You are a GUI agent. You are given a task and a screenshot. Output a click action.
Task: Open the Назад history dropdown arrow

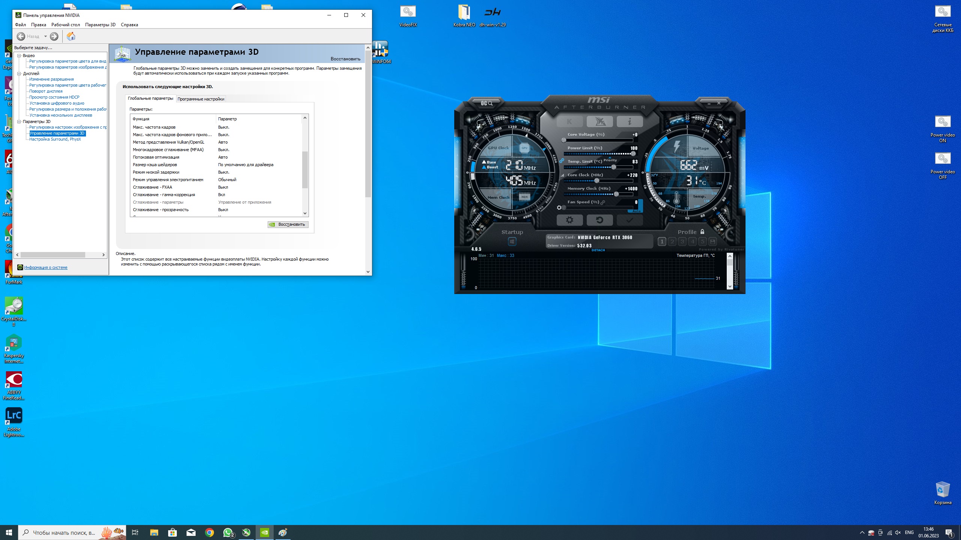coord(45,36)
